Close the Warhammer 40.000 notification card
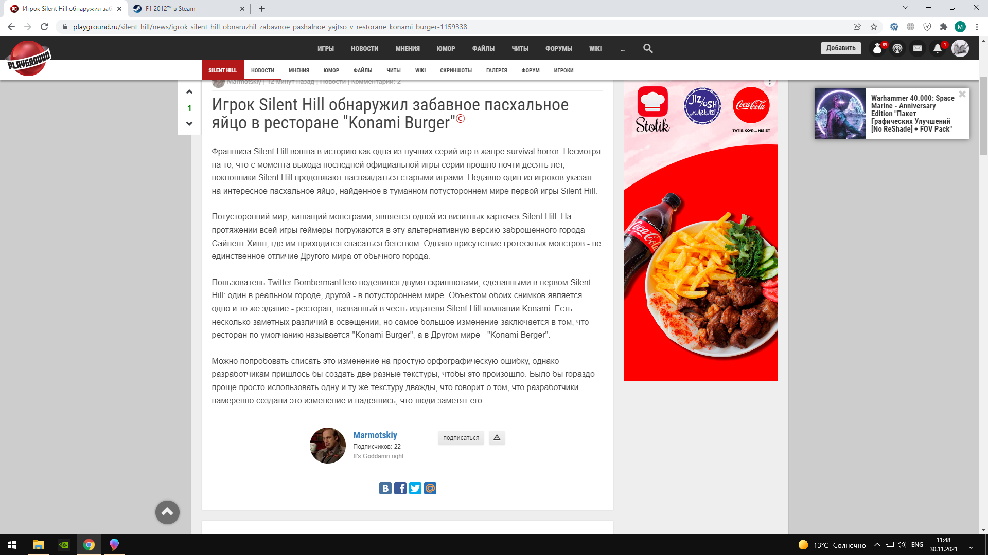The image size is (988, 555). pyautogui.click(x=962, y=95)
